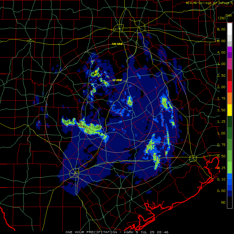Image resolution: width=234 pixels, height=234 pixels.
Task: Click the bright red legend swatch
Action: [x=230, y=87]
